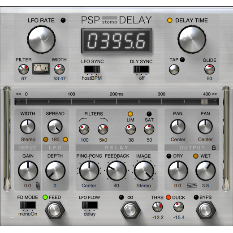Click the LIM small knob
This screenshot has height=233, width=233.
(x=131, y=129)
